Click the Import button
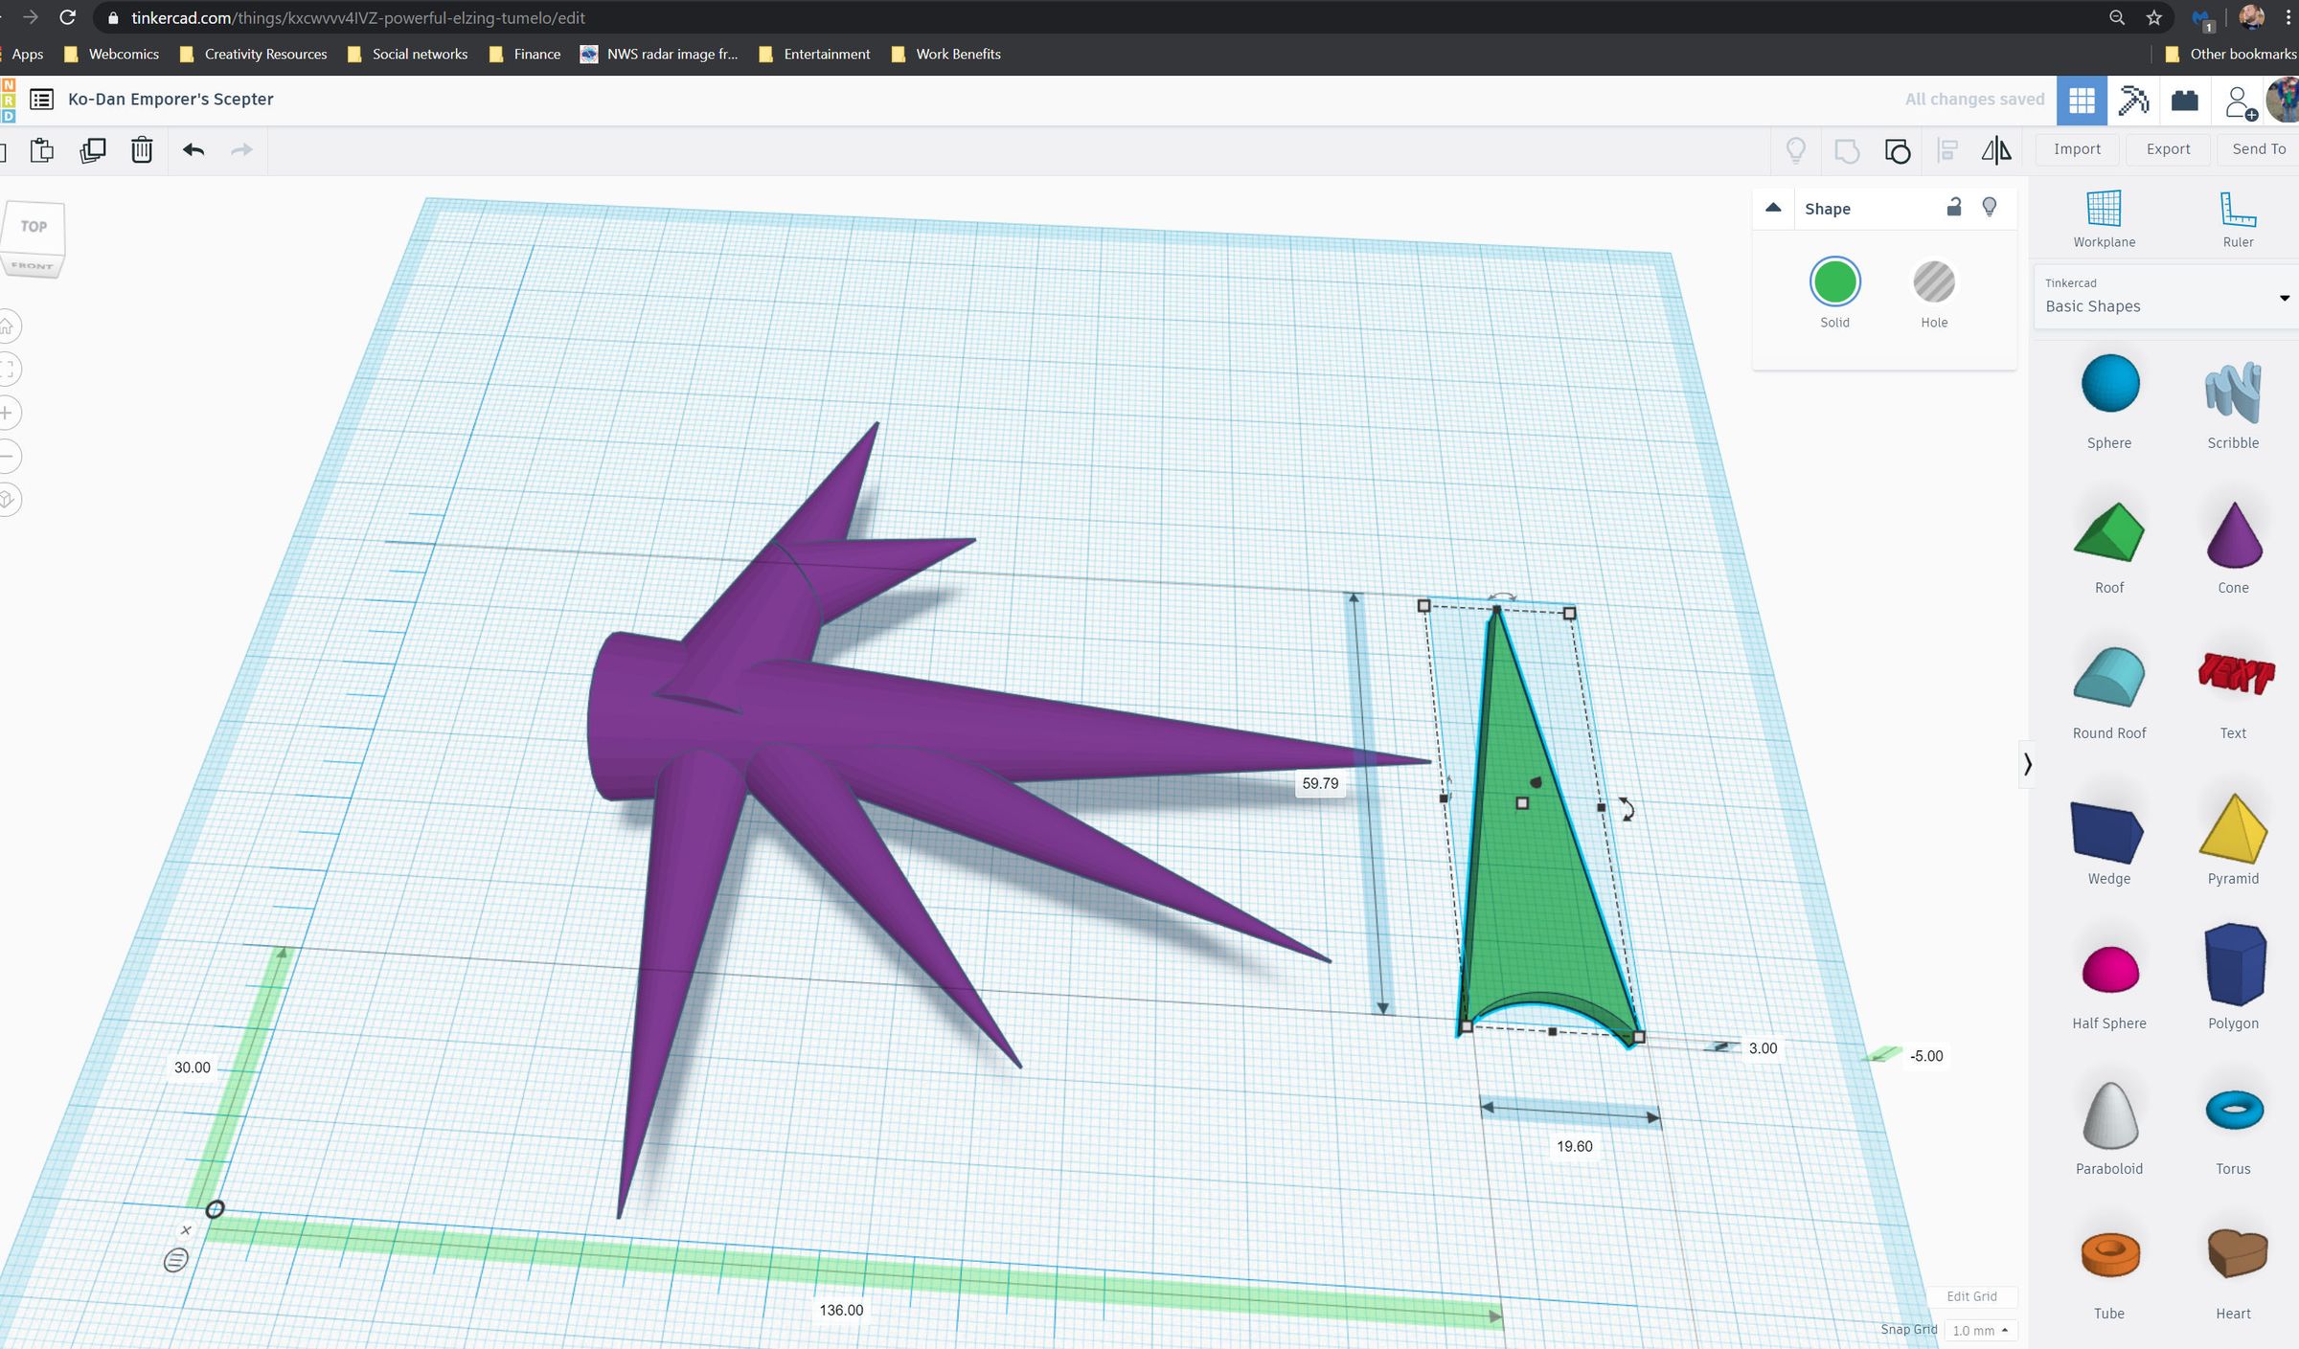This screenshot has width=2299, height=1349. (2076, 148)
